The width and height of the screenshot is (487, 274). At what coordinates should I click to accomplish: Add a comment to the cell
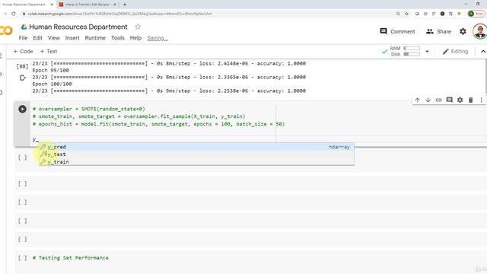click(449, 100)
